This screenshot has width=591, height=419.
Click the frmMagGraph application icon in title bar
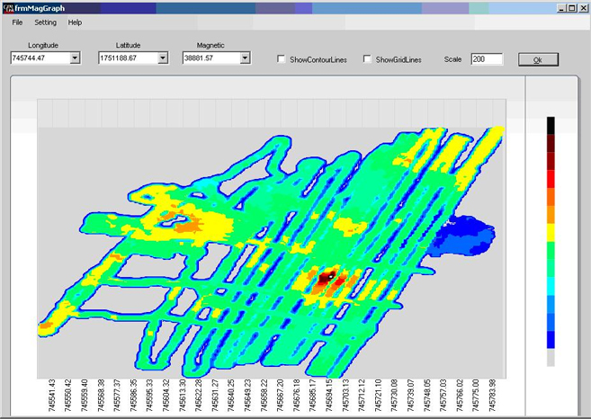point(8,7)
